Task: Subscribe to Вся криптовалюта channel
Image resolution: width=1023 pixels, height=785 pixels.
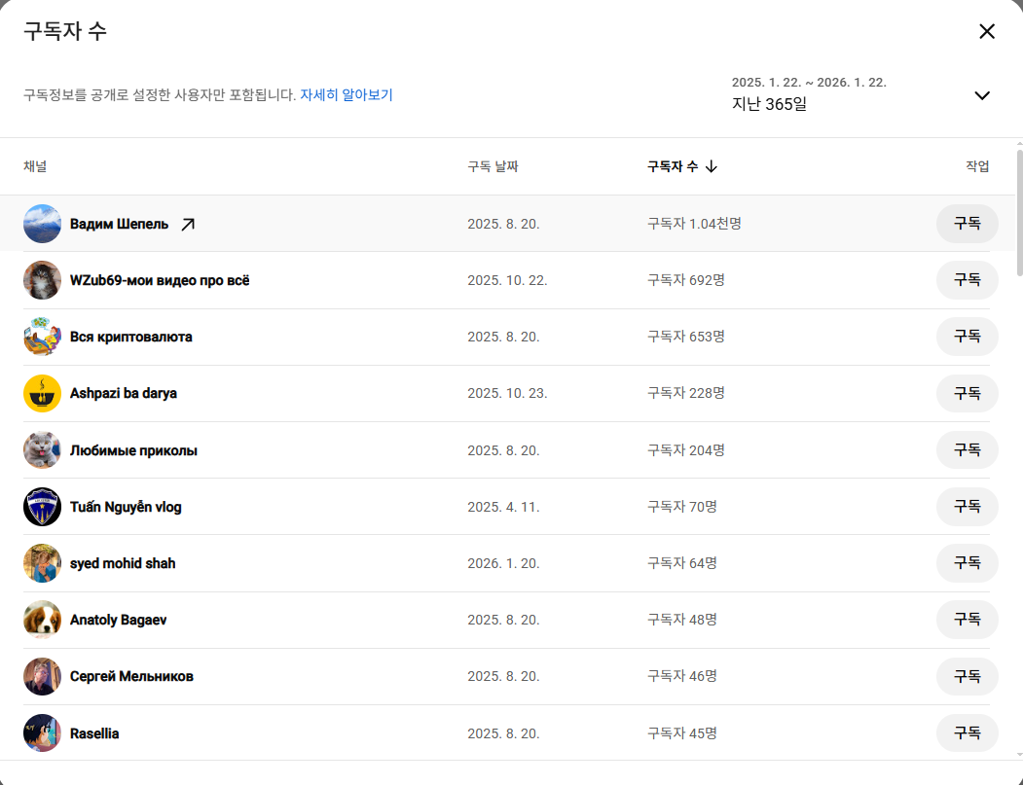Action: coord(967,336)
